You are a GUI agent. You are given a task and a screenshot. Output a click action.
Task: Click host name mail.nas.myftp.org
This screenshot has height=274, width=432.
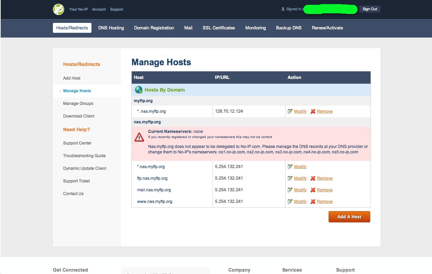click(154, 190)
